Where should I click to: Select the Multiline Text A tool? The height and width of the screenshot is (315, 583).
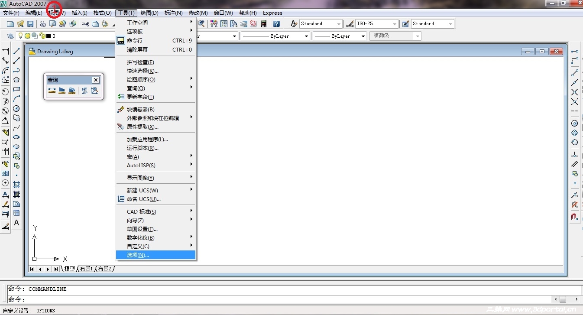tap(16, 223)
